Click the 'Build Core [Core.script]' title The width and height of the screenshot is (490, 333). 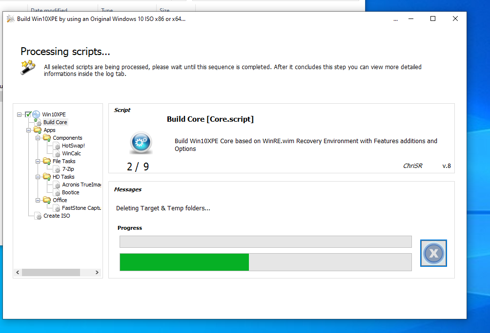[210, 119]
